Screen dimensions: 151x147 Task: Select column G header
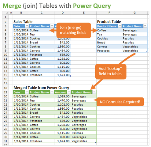[134, 13]
